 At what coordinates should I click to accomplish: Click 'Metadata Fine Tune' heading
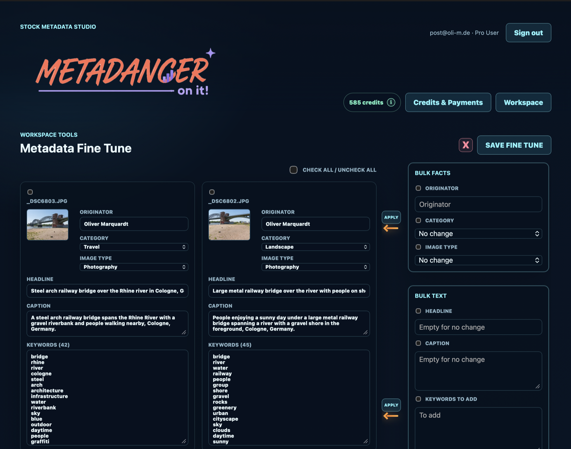click(x=76, y=148)
